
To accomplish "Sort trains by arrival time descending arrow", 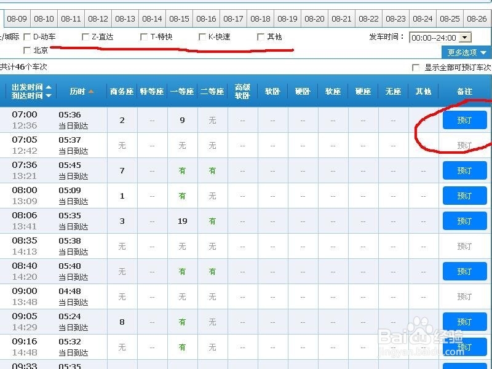I will coord(49,95).
